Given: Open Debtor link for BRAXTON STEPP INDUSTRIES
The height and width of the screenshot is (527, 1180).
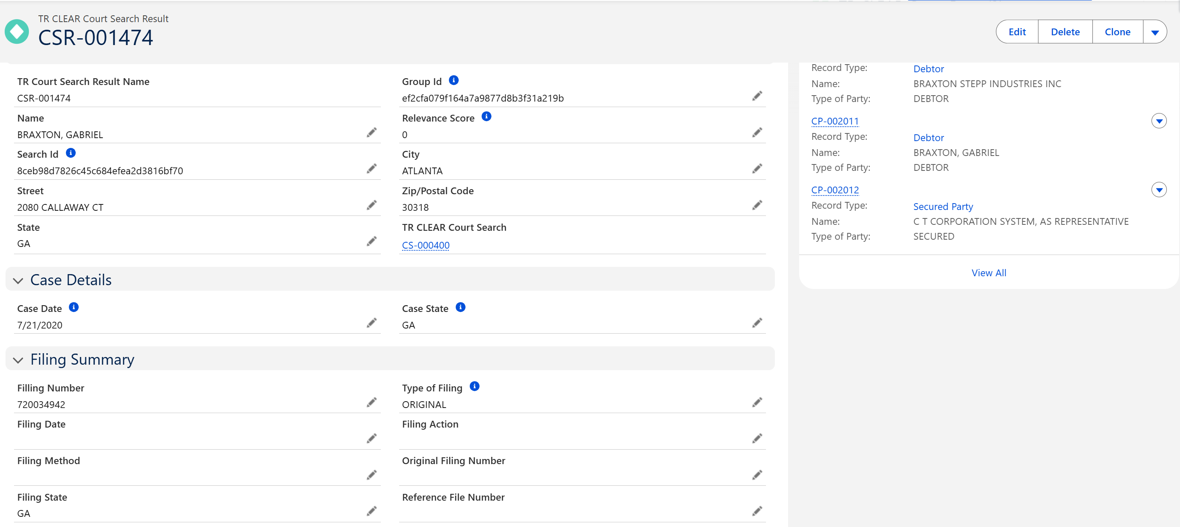Looking at the screenshot, I should click(x=928, y=69).
